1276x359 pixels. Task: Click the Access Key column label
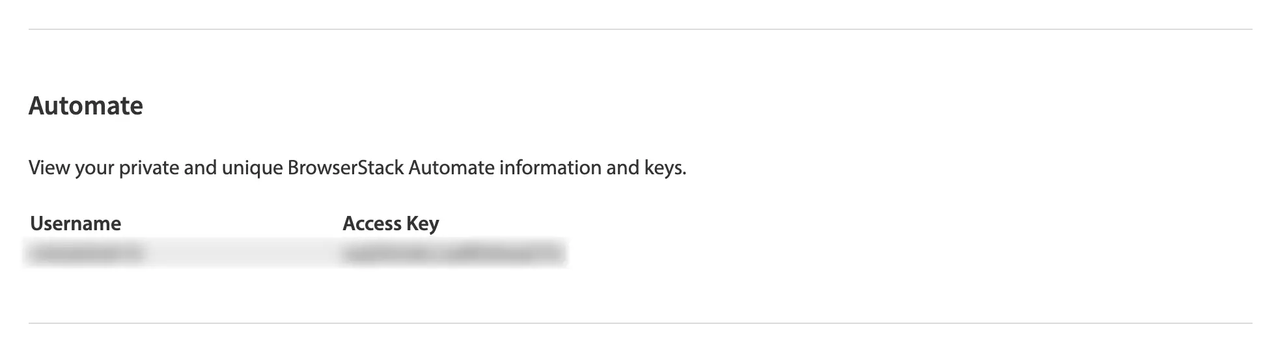391,224
